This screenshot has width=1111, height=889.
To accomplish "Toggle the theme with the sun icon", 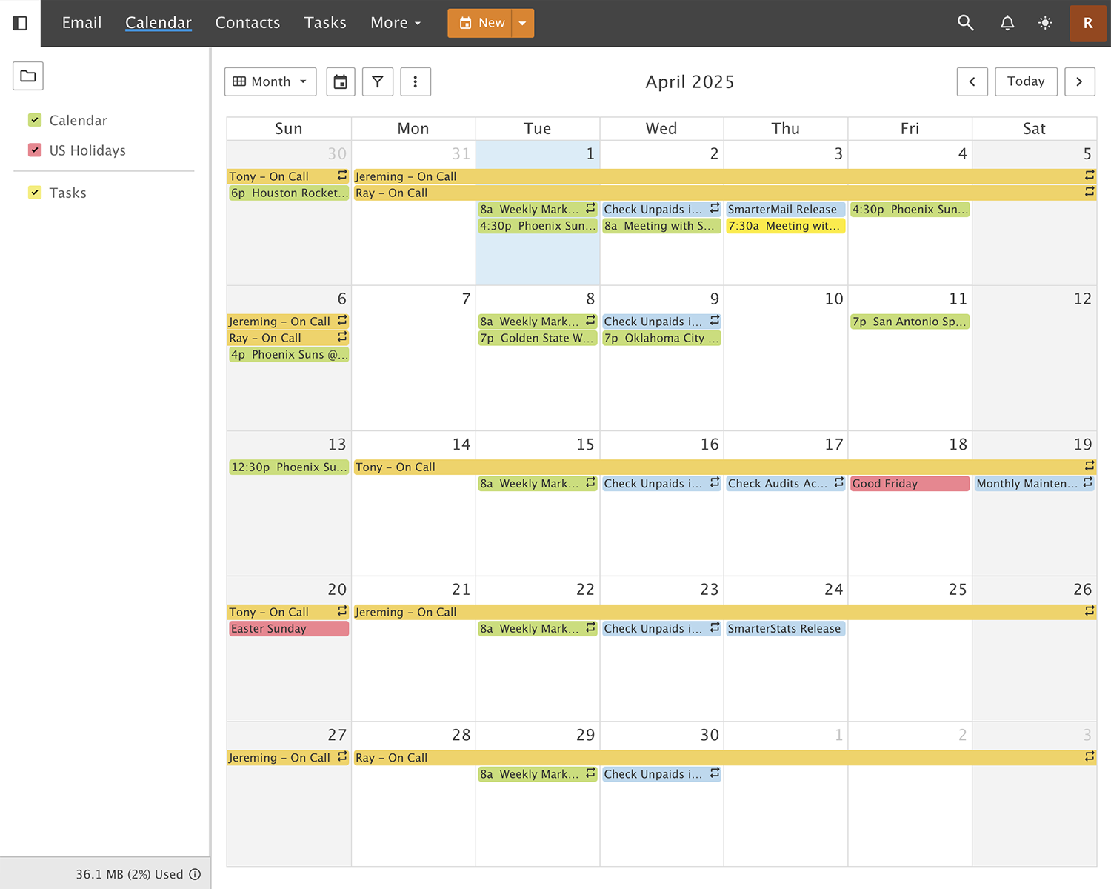I will (1044, 23).
